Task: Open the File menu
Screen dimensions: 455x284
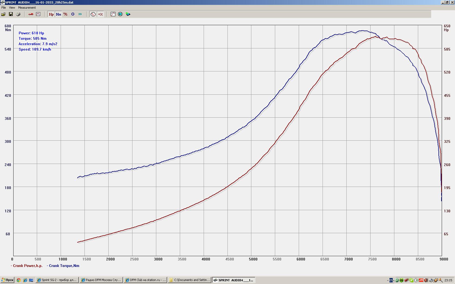Action: click(4, 8)
